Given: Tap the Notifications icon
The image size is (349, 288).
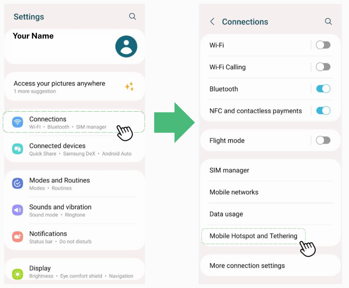Looking at the screenshot, I should pos(18,237).
